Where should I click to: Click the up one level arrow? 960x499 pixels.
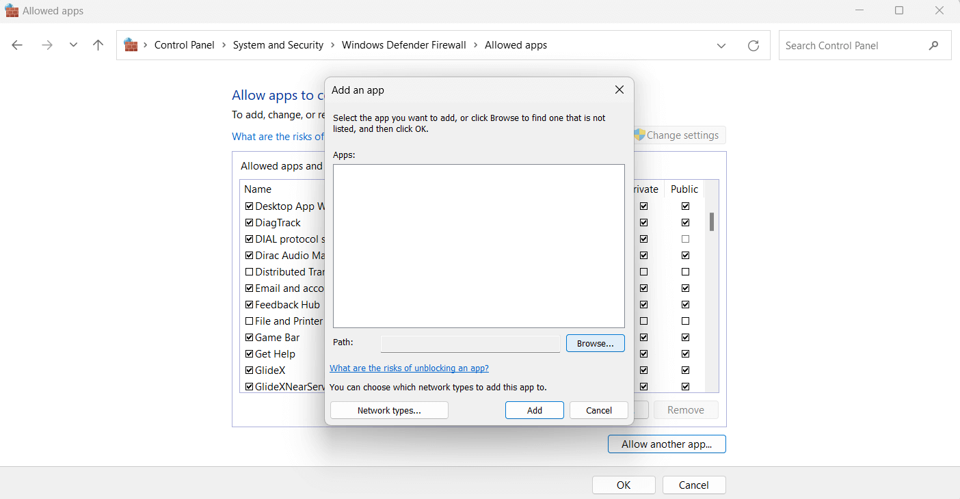(98, 44)
